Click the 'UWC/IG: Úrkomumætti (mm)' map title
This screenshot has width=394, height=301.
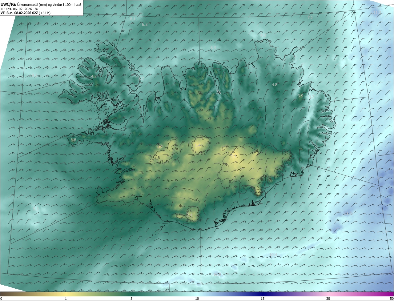coord(41,4)
